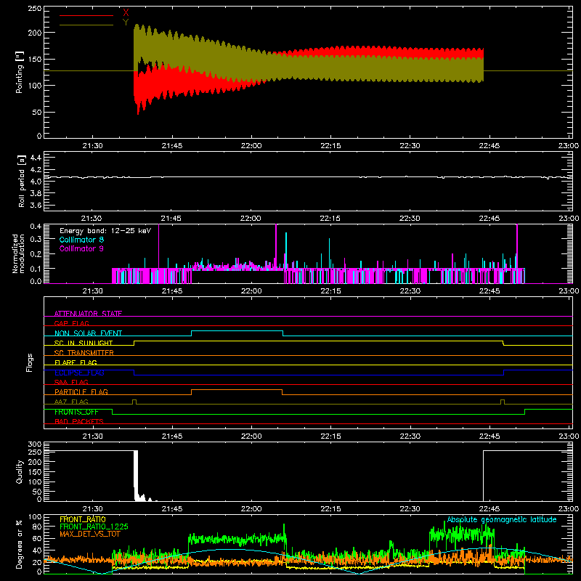Click 21:45 label under the modulation plot

(171, 291)
